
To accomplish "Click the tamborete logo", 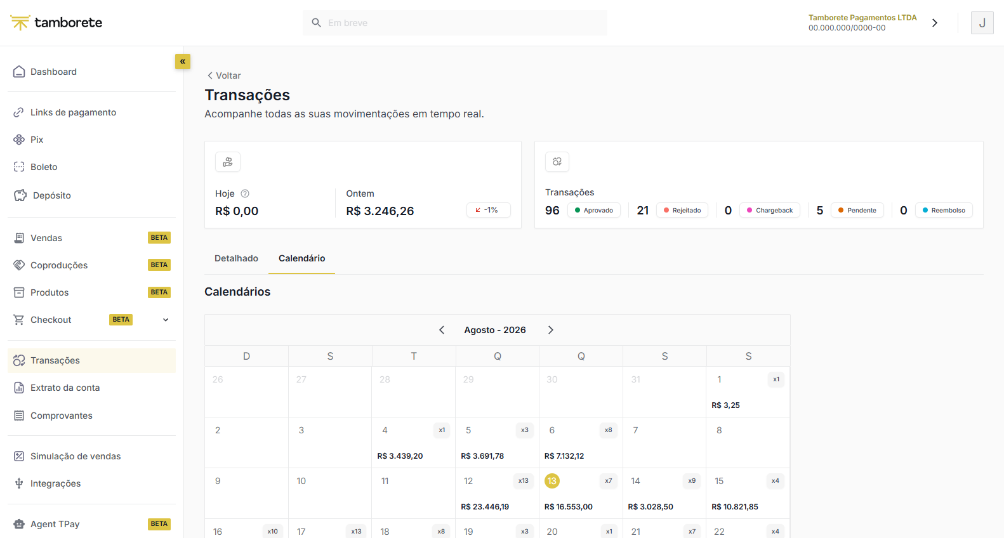I will point(56,23).
